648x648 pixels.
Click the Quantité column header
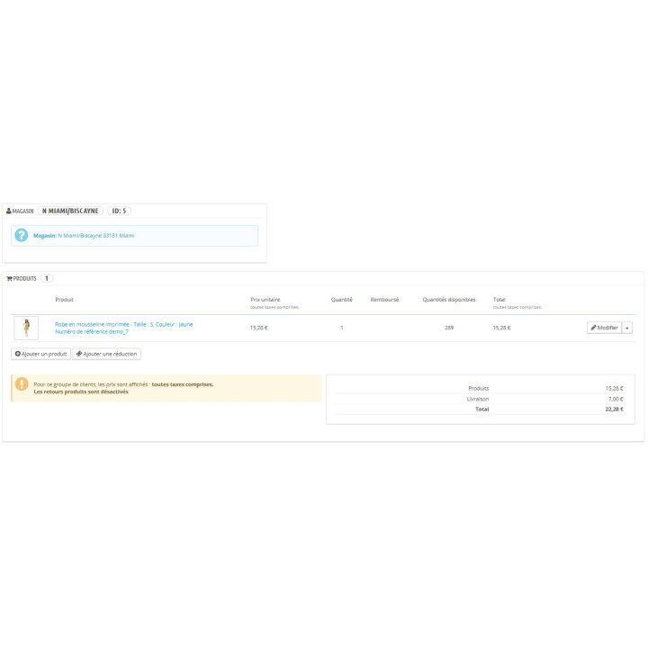[x=342, y=300]
